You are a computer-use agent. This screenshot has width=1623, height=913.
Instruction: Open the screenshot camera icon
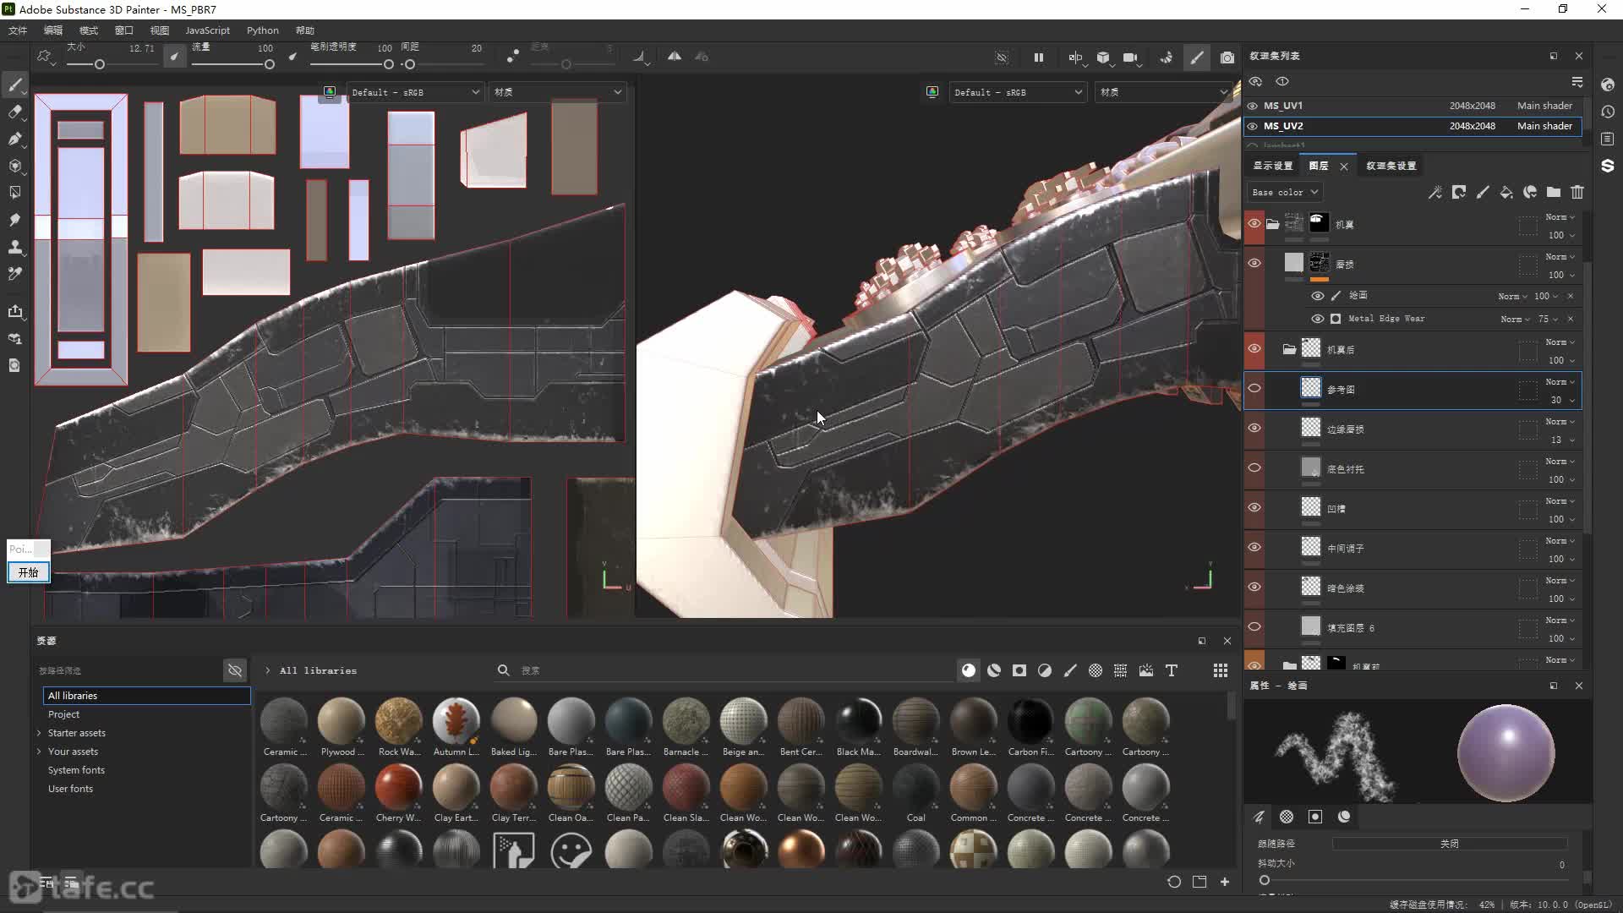point(1227,57)
